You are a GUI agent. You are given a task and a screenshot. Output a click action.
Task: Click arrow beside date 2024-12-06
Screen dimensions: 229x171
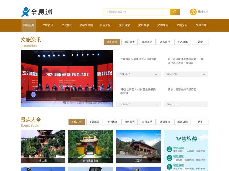(x=204, y=74)
